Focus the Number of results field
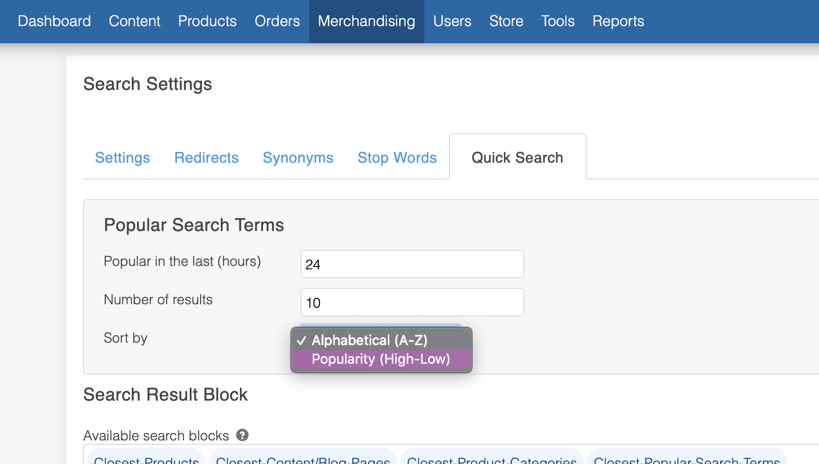The width and height of the screenshot is (819, 464). (412, 303)
